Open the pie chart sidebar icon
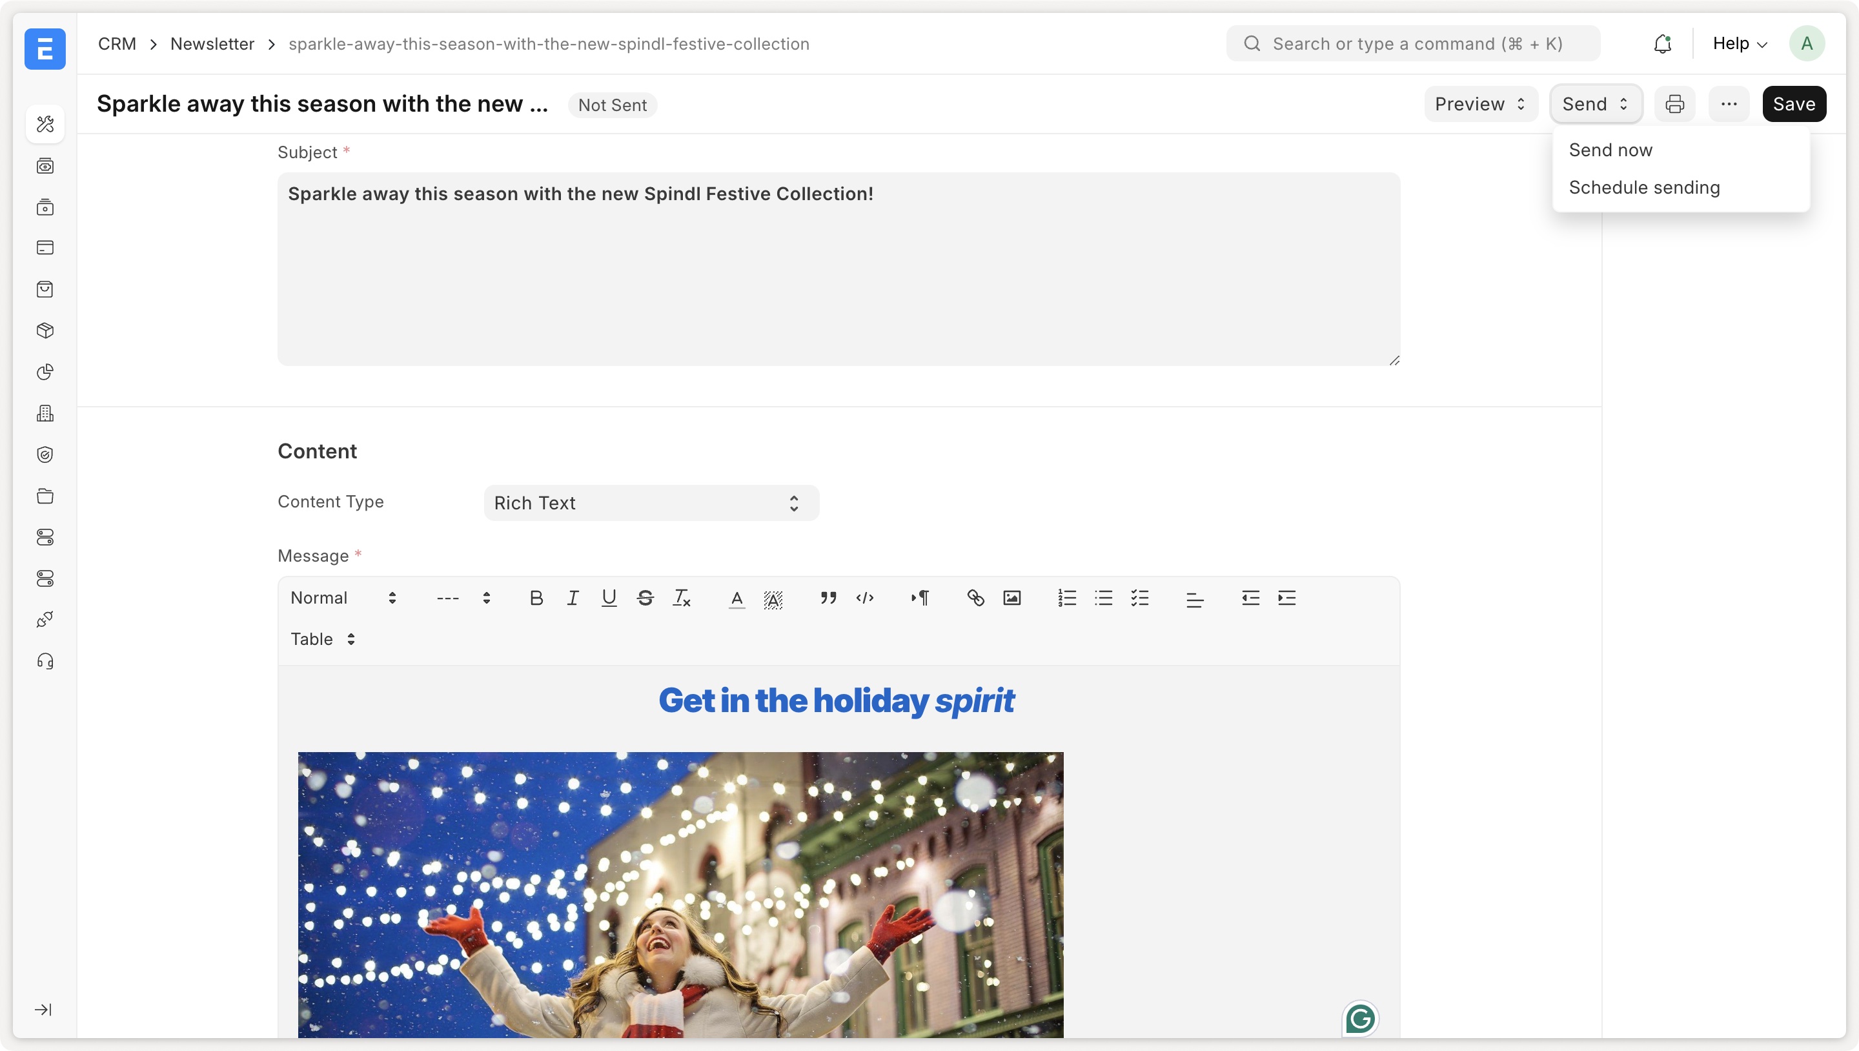Viewport: 1859px width, 1051px height. click(45, 372)
